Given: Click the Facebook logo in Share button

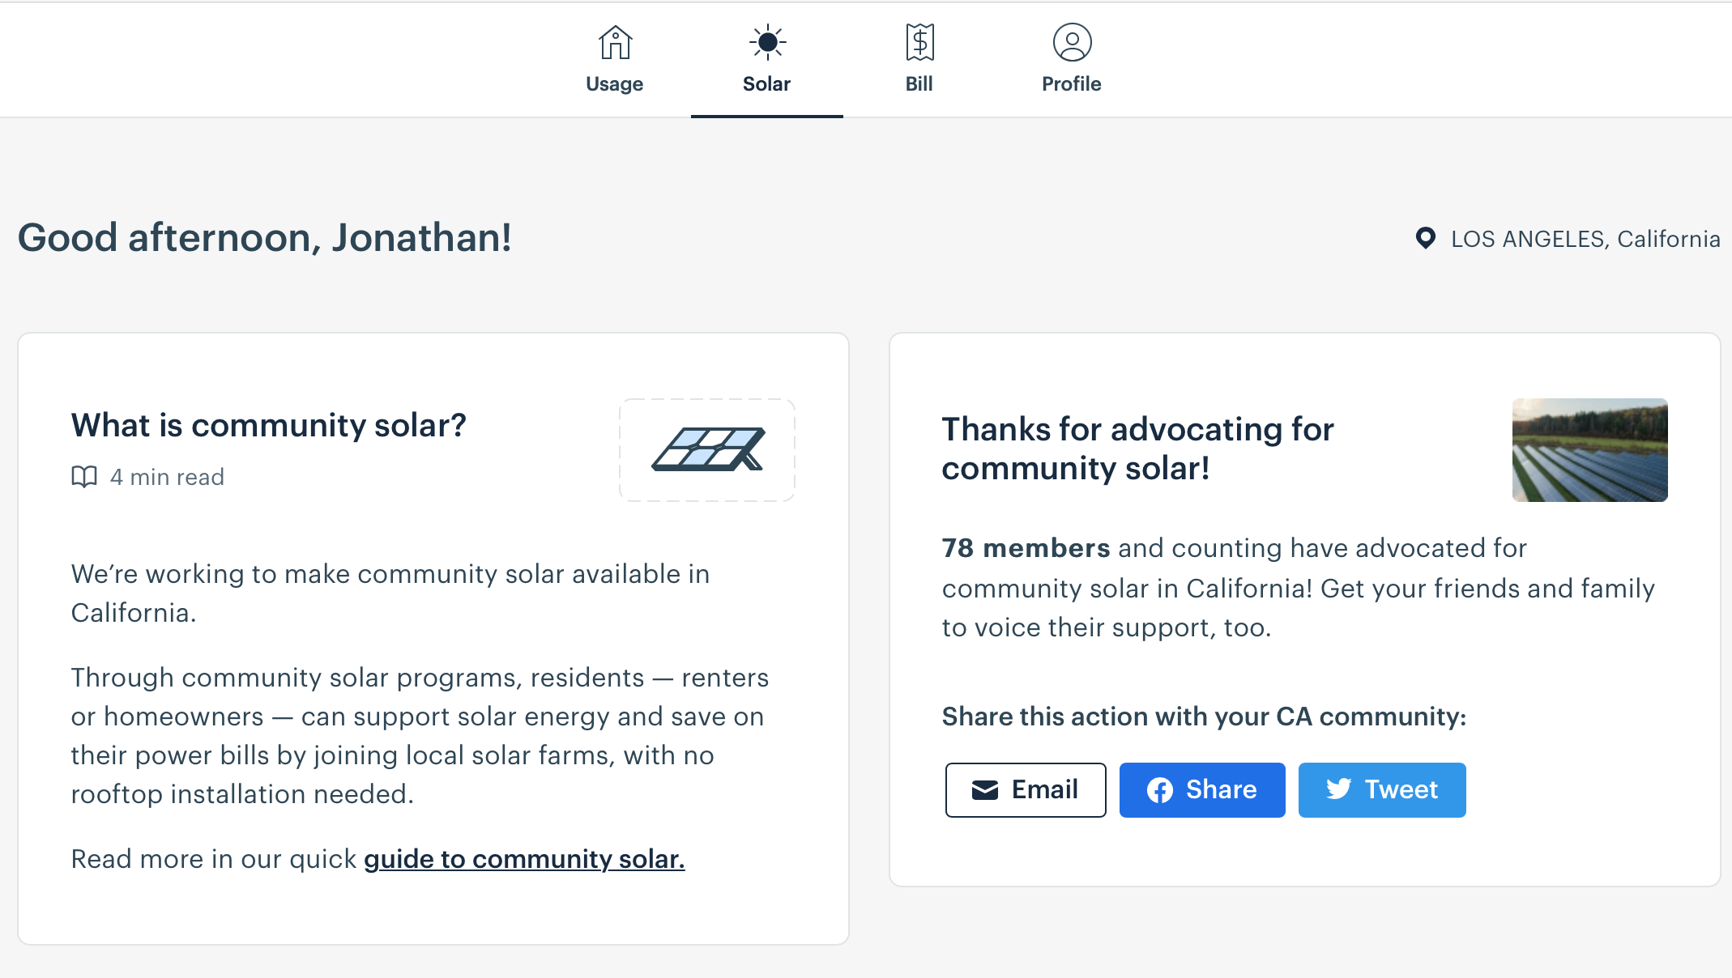Looking at the screenshot, I should coord(1159,790).
